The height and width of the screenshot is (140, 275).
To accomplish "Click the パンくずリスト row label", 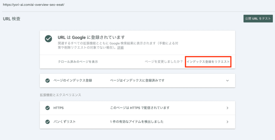I will pos(65,121).
